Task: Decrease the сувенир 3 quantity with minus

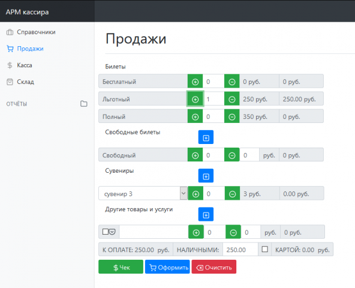Action: 232,194
